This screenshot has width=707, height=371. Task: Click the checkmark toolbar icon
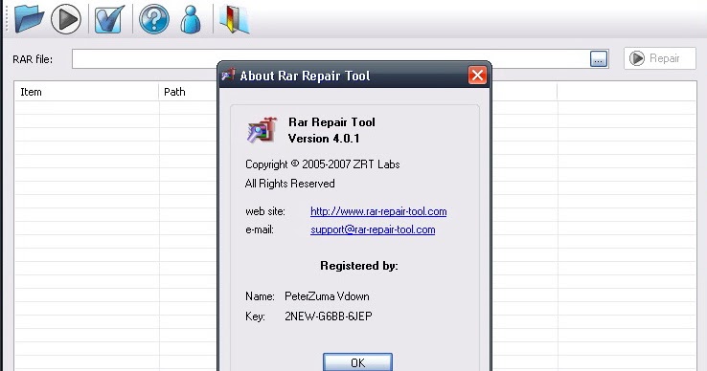(x=109, y=19)
